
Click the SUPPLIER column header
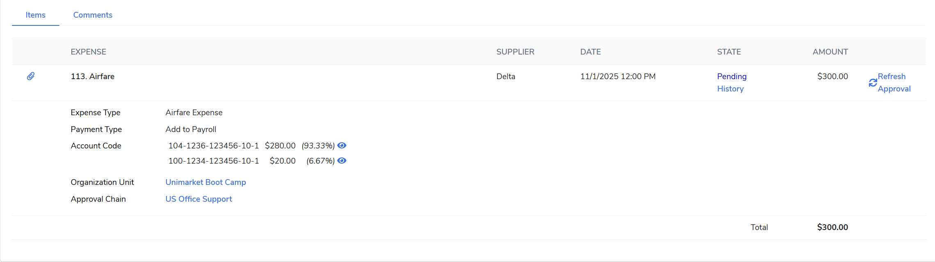tap(515, 52)
